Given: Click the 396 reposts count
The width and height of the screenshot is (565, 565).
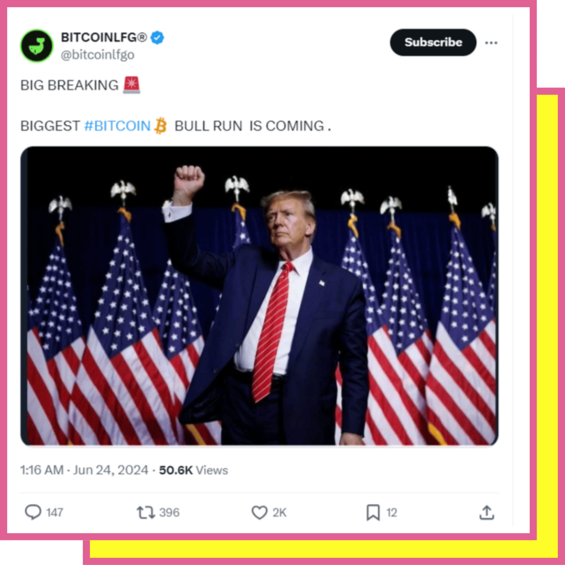Looking at the screenshot, I should tap(169, 513).
